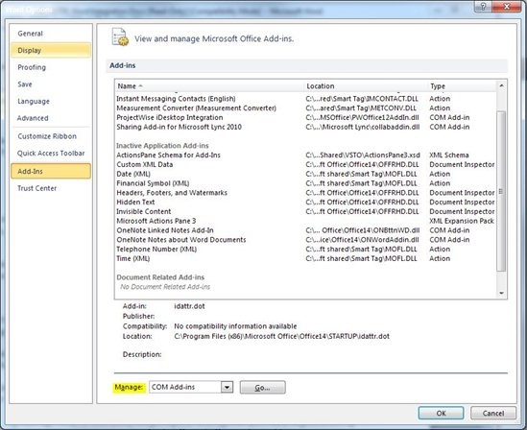The height and width of the screenshot is (430, 527).
Task: Select Measurement Converter add-in row
Action: click(305, 108)
